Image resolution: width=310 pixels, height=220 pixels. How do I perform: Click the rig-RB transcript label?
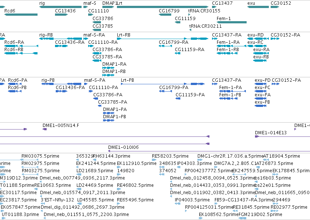click(x=46, y=35)
